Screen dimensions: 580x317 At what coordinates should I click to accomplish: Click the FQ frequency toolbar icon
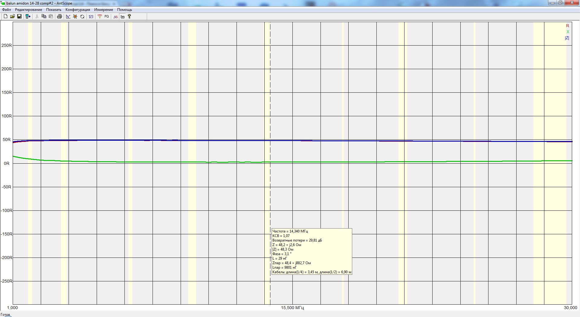click(x=107, y=17)
